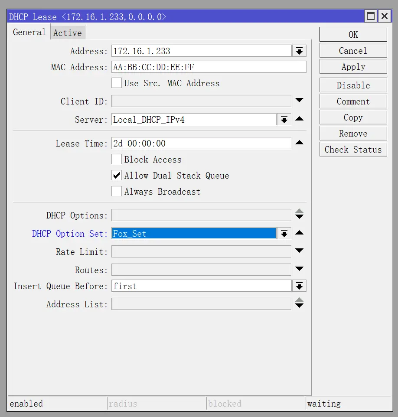Add an Address List entry with arrows
Image resolution: width=398 pixels, height=417 pixels.
299,303
